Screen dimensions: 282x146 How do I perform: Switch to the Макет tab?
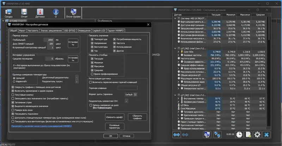tap(22, 31)
